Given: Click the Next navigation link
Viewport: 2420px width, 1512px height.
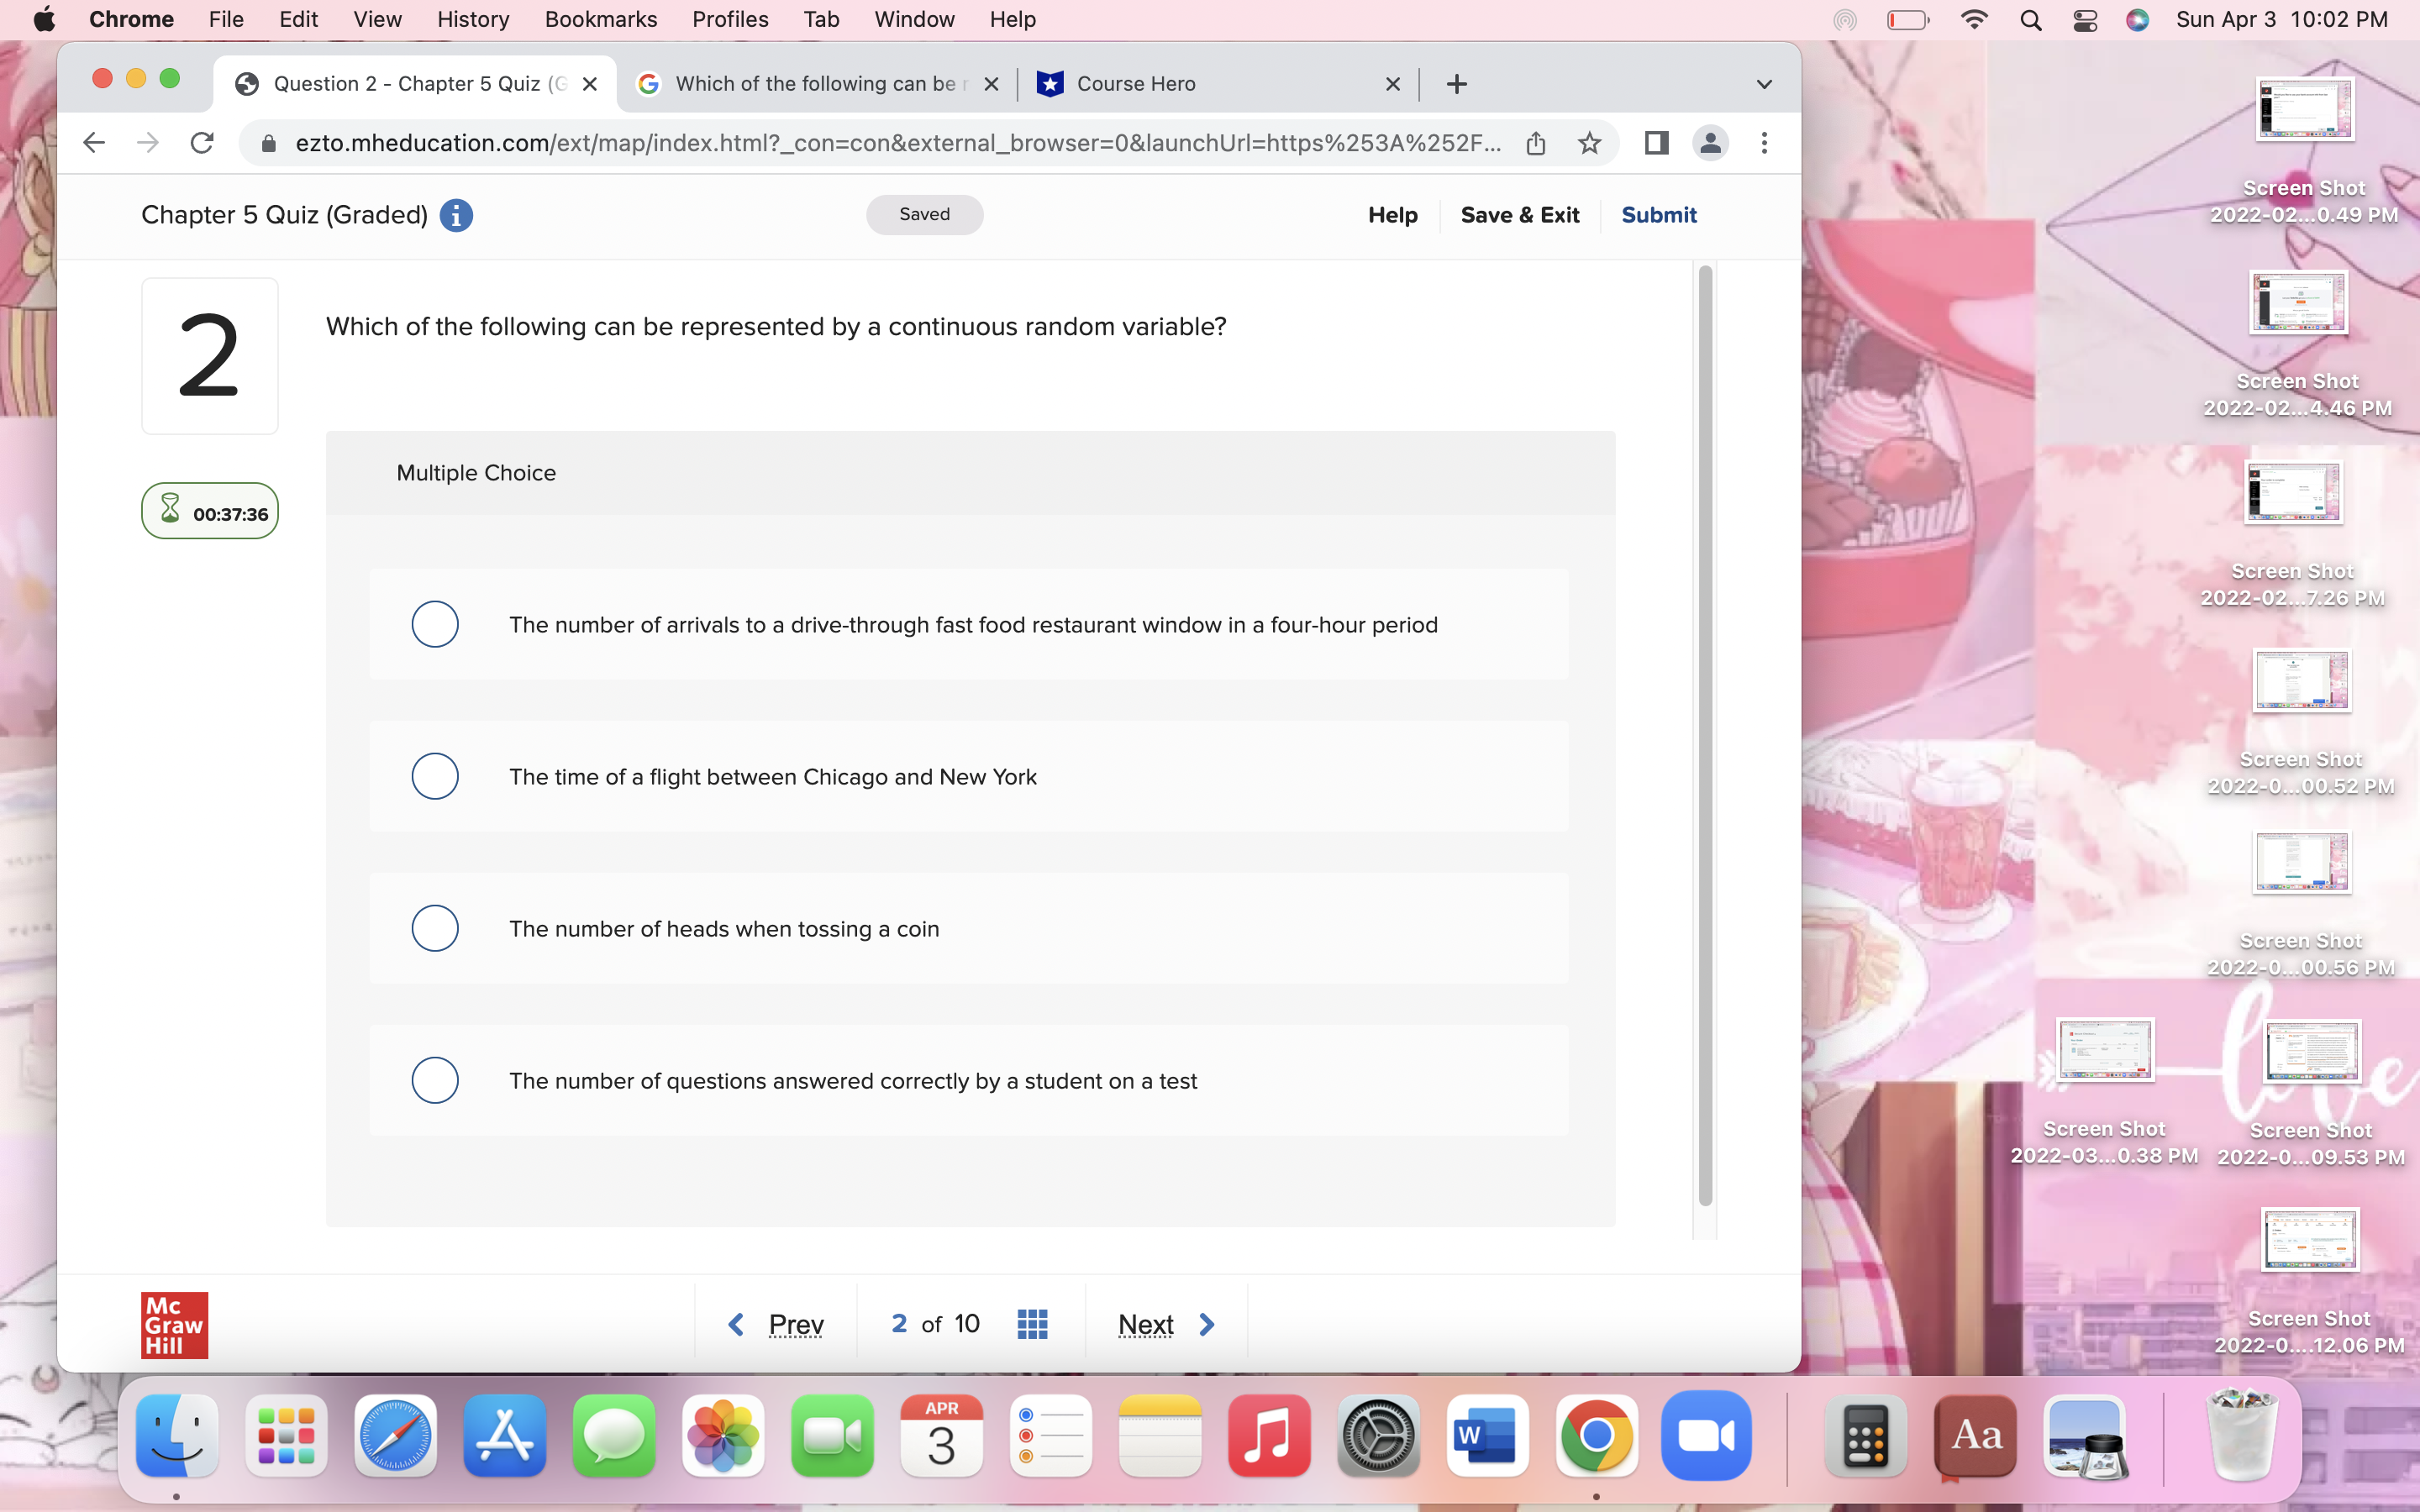Looking at the screenshot, I should click(1146, 1323).
